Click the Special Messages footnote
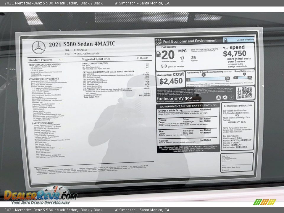 click(x=92, y=170)
